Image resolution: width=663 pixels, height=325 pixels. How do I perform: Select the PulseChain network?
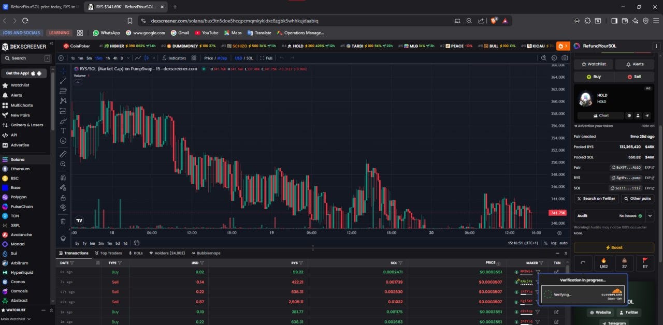(22, 206)
